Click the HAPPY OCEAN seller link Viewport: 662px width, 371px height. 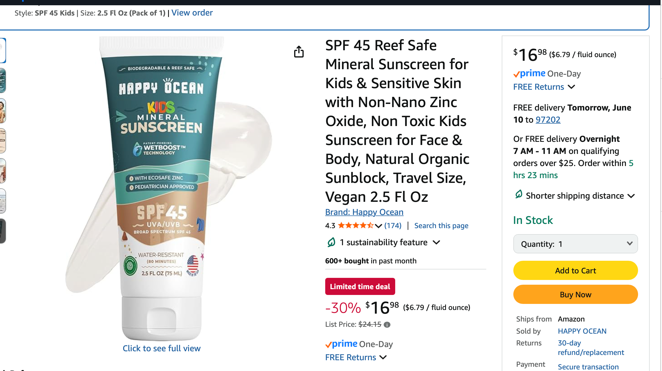[582, 331]
